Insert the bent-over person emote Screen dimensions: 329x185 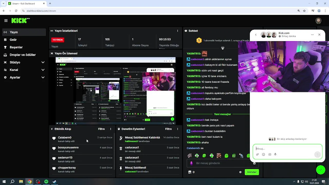pyautogui.click(x=241, y=155)
